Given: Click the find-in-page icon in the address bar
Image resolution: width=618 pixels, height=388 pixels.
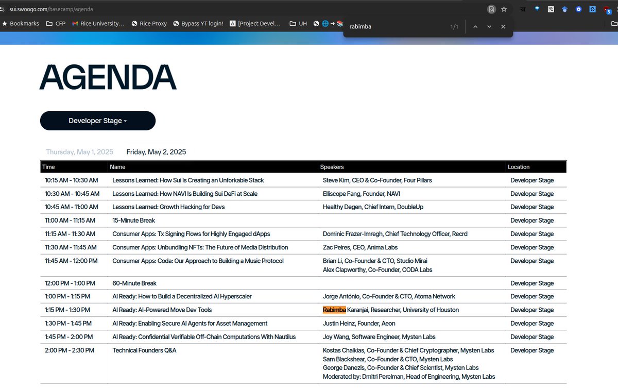Looking at the screenshot, I should click(492, 9).
